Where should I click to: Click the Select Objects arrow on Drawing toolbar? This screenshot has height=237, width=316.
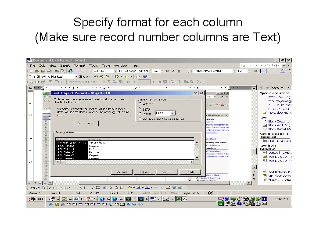tap(43, 188)
